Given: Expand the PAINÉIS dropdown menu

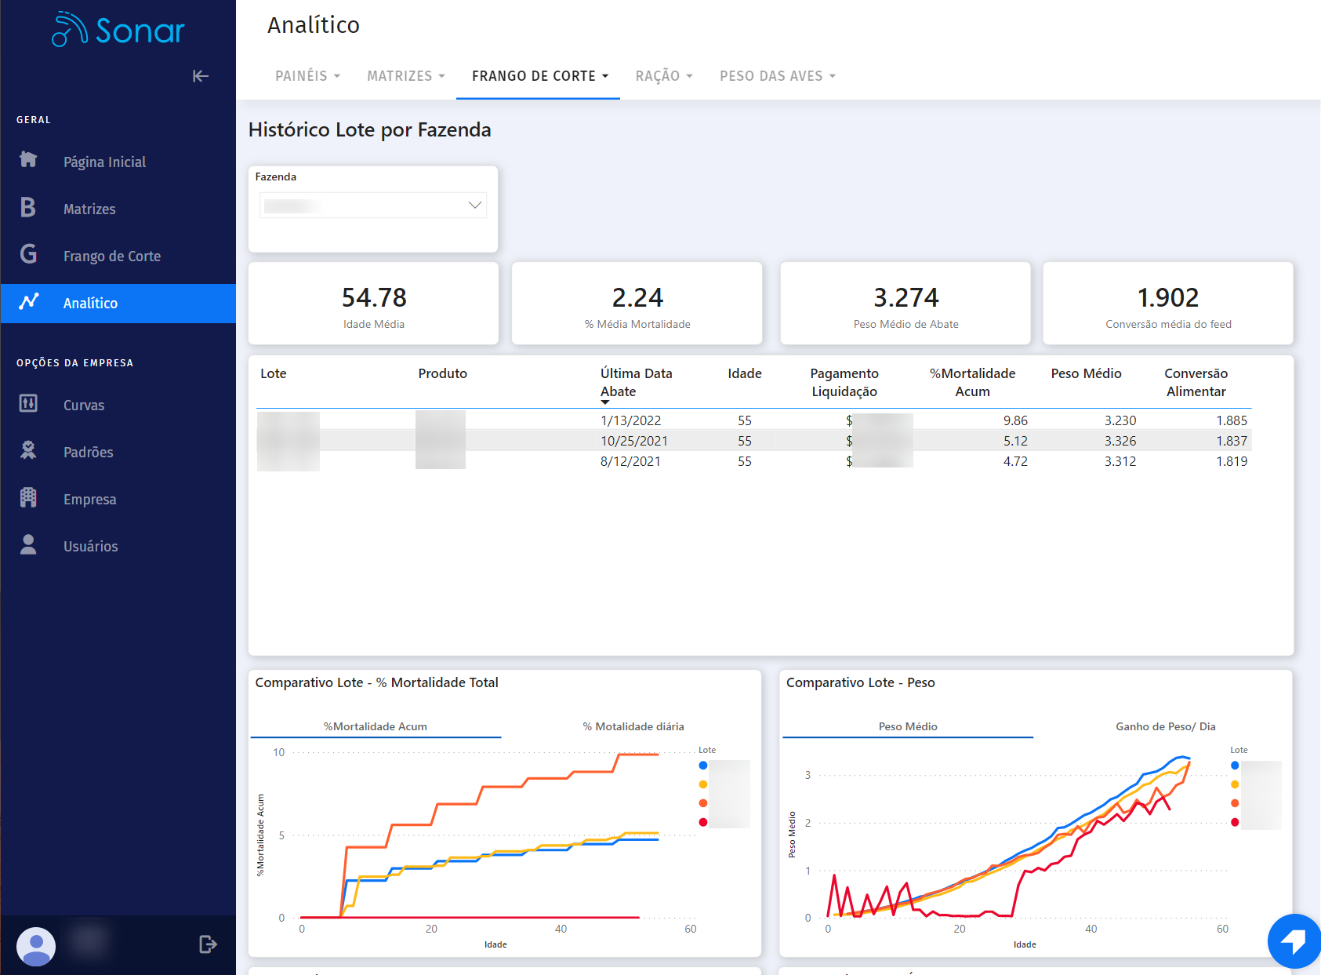Looking at the screenshot, I should (308, 76).
